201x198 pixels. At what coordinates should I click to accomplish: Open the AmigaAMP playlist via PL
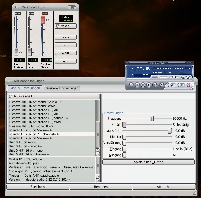point(188,77)
